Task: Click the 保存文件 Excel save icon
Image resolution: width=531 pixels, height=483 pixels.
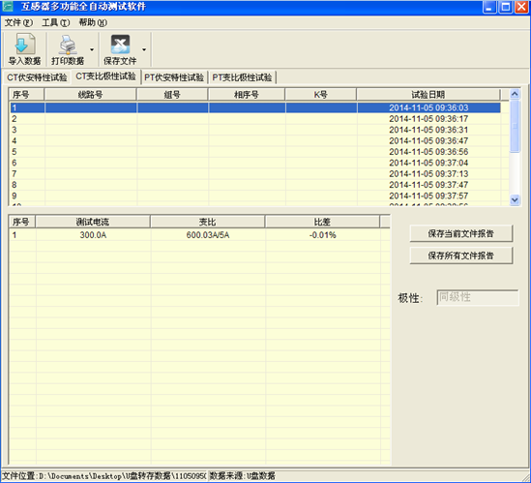Action: coord(120,45)
